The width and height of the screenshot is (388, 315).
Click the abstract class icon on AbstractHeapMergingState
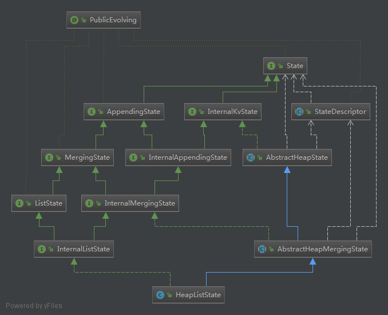[262, 249]
